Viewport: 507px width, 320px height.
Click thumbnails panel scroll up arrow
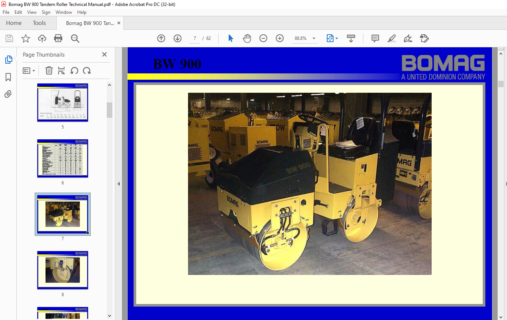click(110, 85)
